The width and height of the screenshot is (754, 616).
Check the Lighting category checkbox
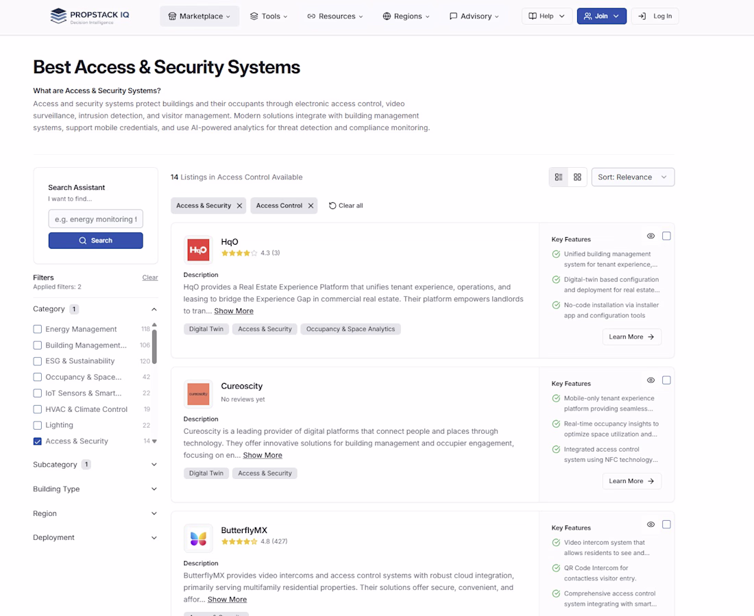pyautogui.click(x=37, y=425)
